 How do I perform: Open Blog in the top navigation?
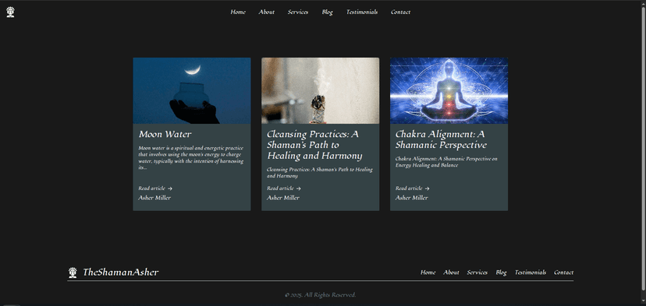tap(327, 12)
